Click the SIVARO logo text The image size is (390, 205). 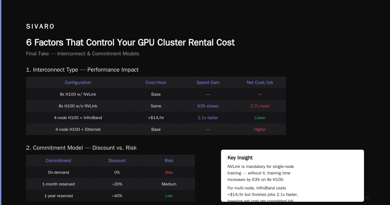[40, 27]
